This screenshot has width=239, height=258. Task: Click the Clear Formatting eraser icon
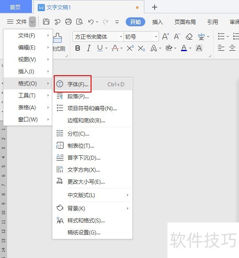[189, 36]
